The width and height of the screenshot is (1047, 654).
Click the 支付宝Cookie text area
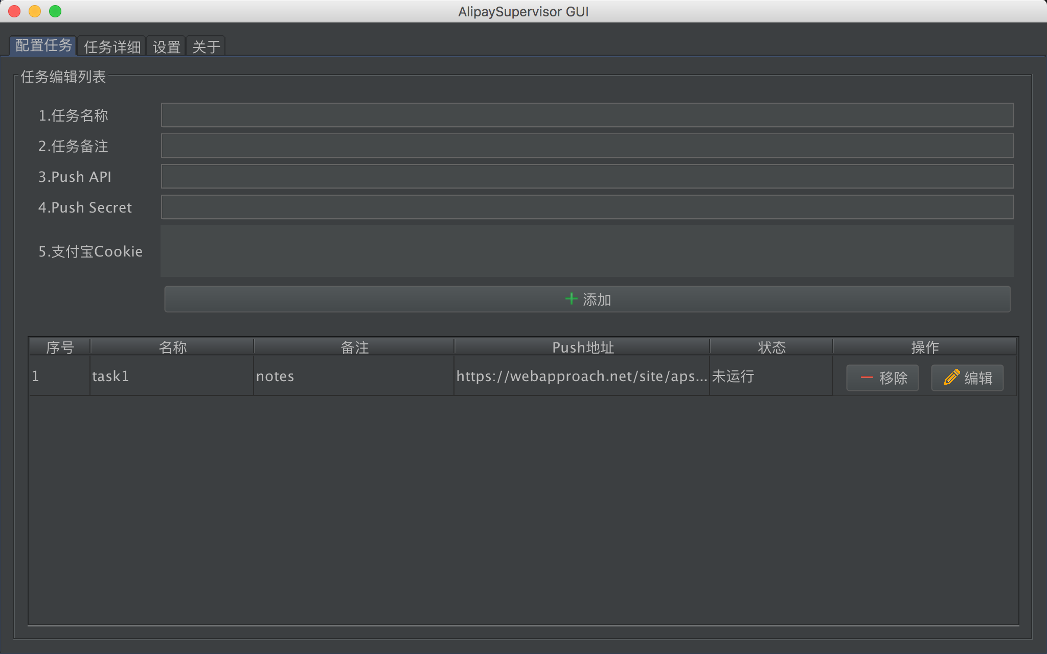click(x=587, y=251)
